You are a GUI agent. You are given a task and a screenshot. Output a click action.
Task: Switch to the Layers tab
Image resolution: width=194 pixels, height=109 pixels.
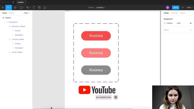click(5, 13)
